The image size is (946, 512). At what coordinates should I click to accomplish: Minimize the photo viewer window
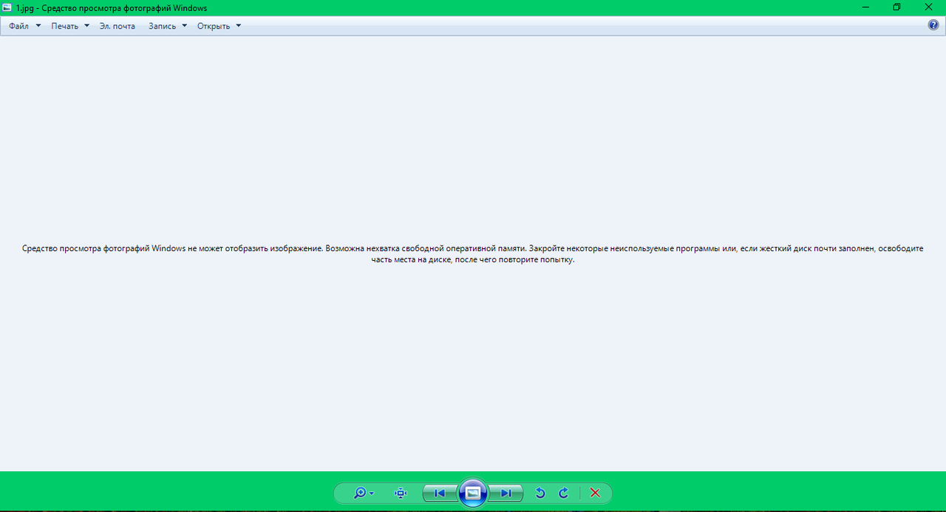click(865, 7)
